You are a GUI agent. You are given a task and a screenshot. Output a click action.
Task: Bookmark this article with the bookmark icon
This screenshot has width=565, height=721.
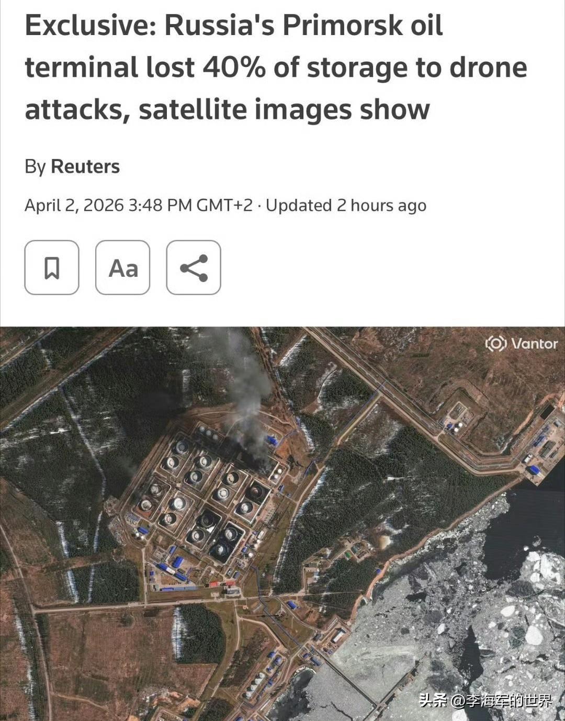pos(52,267)
